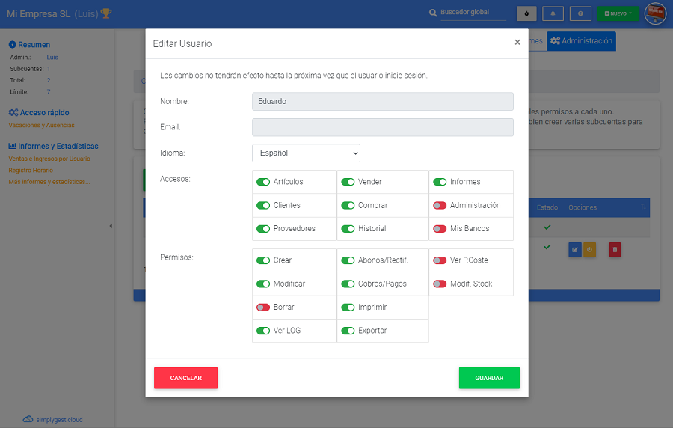The height and width of the screenshot is (428, 673).
Task: Switch to the Administración tab
Action: [581, 41]
